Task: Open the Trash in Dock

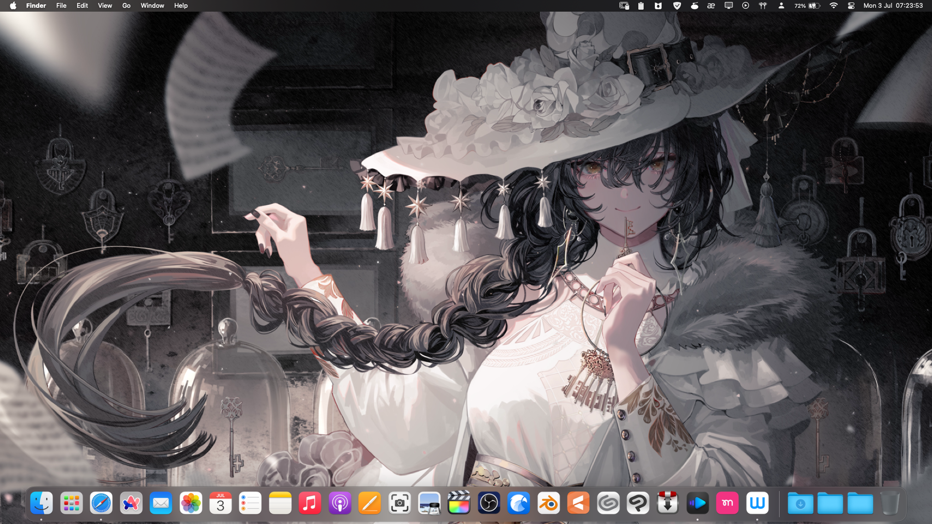Action: tap(889, 504)
